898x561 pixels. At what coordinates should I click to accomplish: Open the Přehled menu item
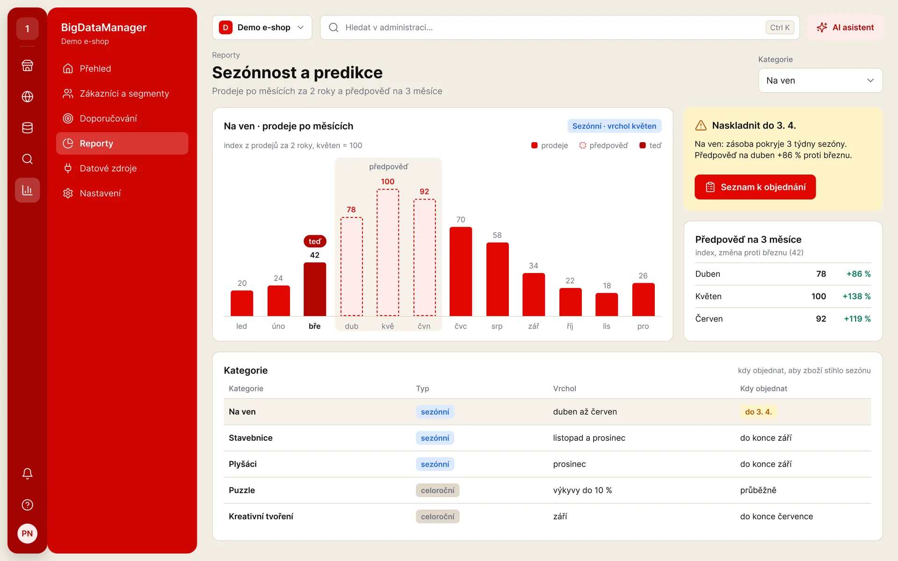(x=122, y=69)
